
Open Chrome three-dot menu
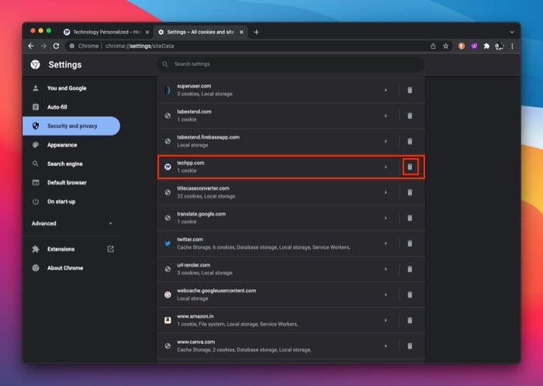point(512,46)
